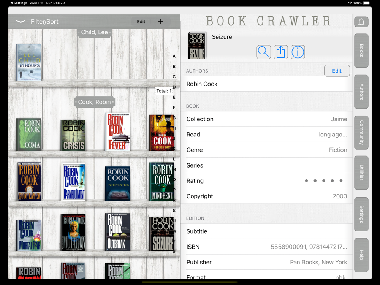Select the Robin Cook author row

[x=267, y=84]
